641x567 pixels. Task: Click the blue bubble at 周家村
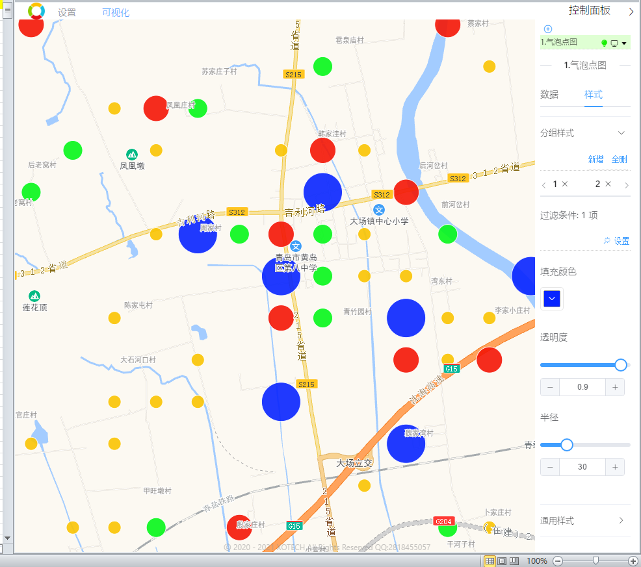tap(198, 234)
